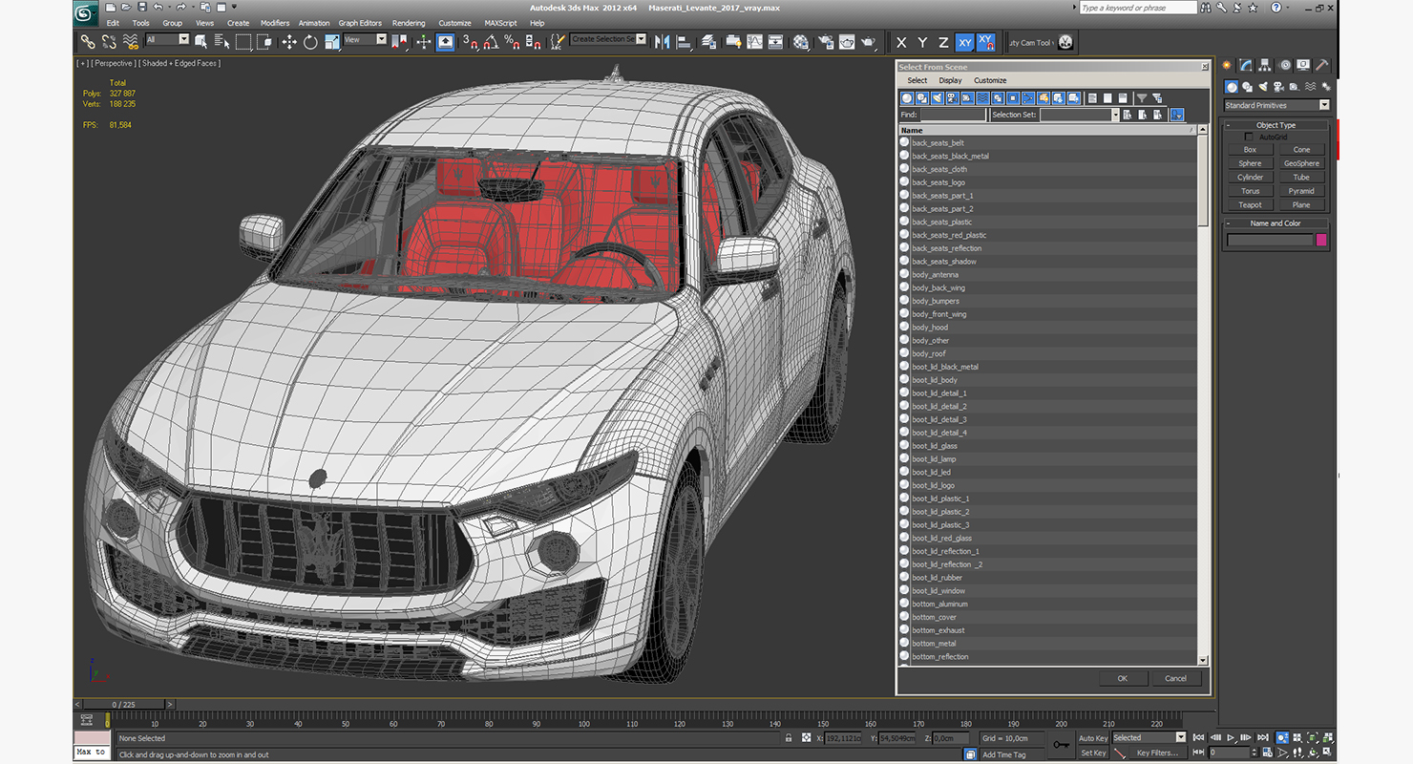
Task: Open the Curve Editor from toolbar
Action: pos(754,42)
